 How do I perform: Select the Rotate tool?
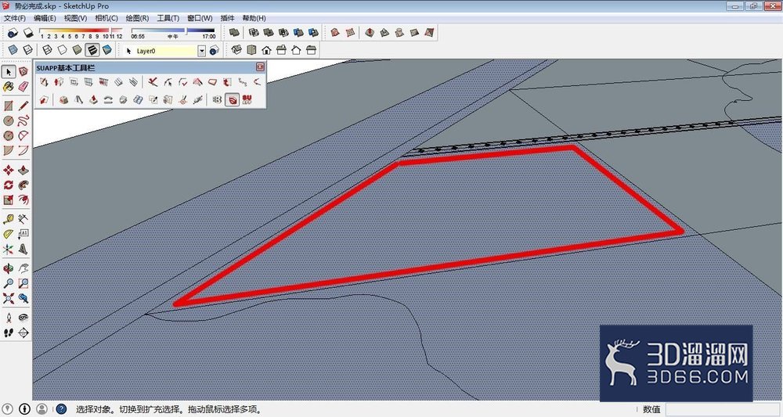coord(9,185)
